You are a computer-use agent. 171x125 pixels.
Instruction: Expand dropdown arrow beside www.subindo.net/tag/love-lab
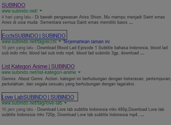(x=65, y=103)
